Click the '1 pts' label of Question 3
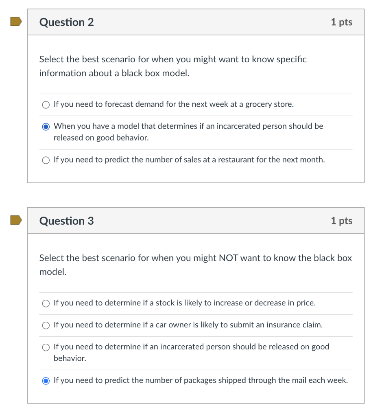The image size is (382, 417). (342, 221)
